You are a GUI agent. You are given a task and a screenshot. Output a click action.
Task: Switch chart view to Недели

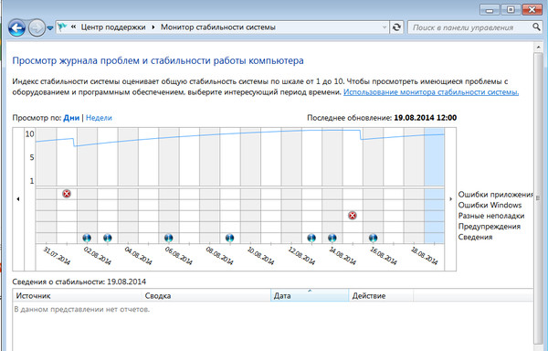pos(99,118)
